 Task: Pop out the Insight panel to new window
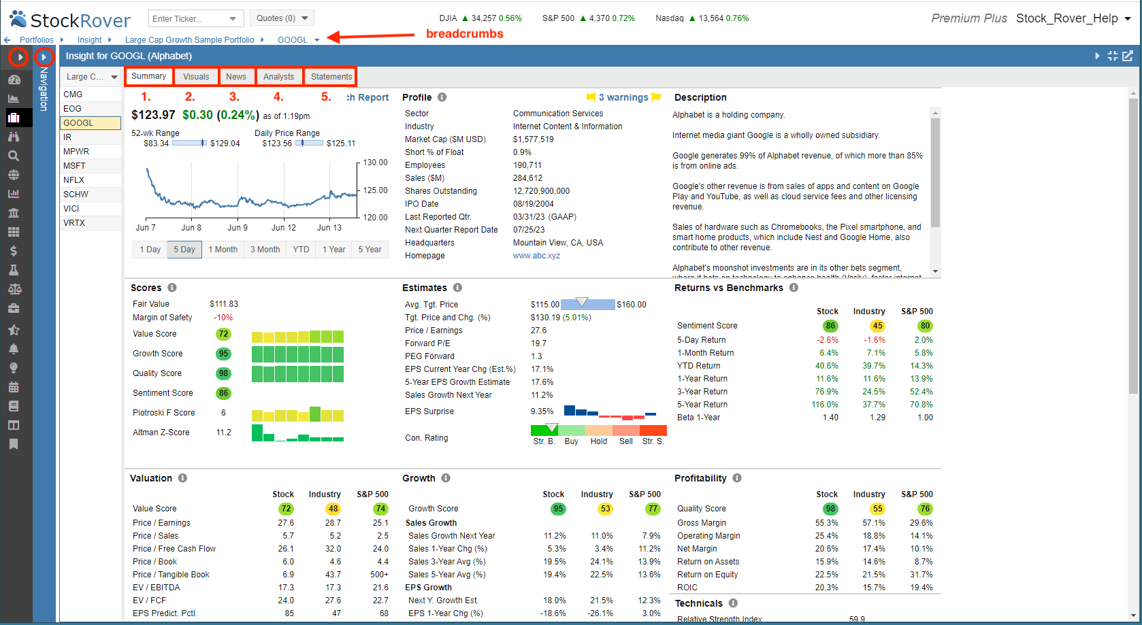[x=1128, y=56]
